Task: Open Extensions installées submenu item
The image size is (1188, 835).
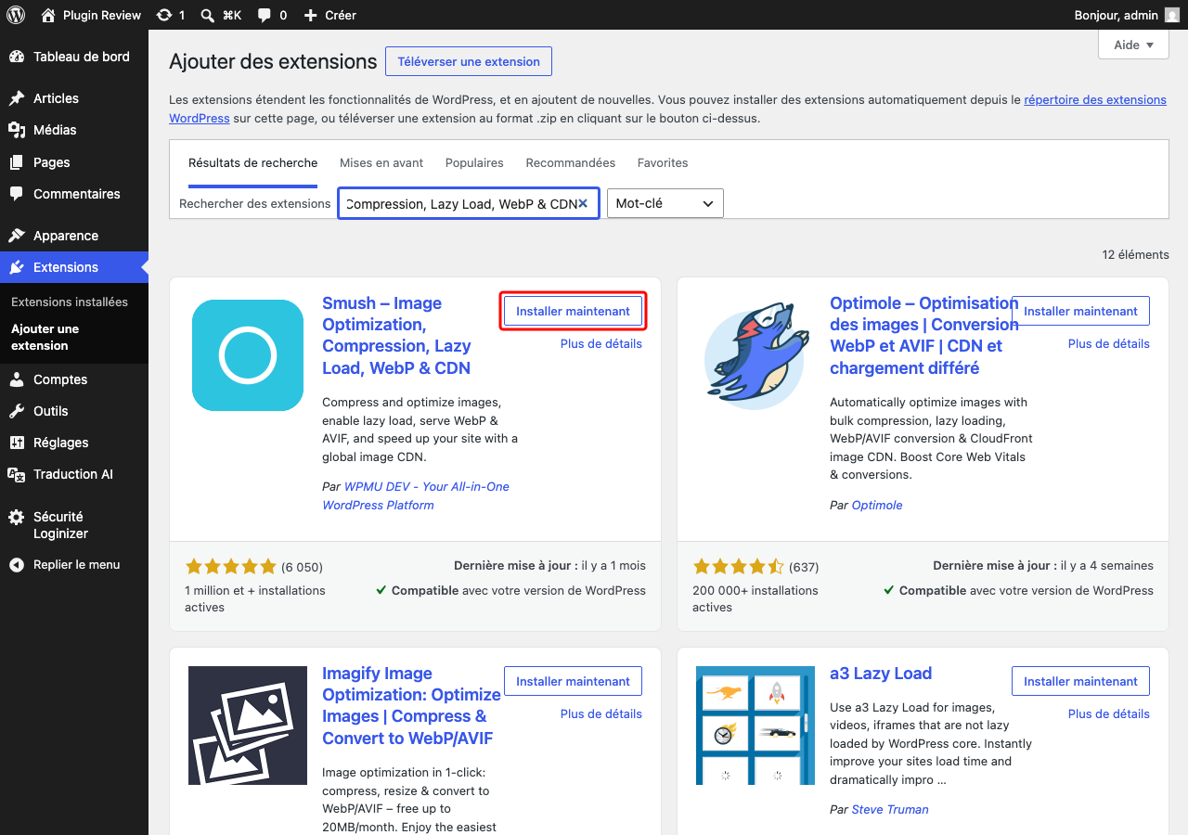Action: pyautogui.click(x=70, y=302)
